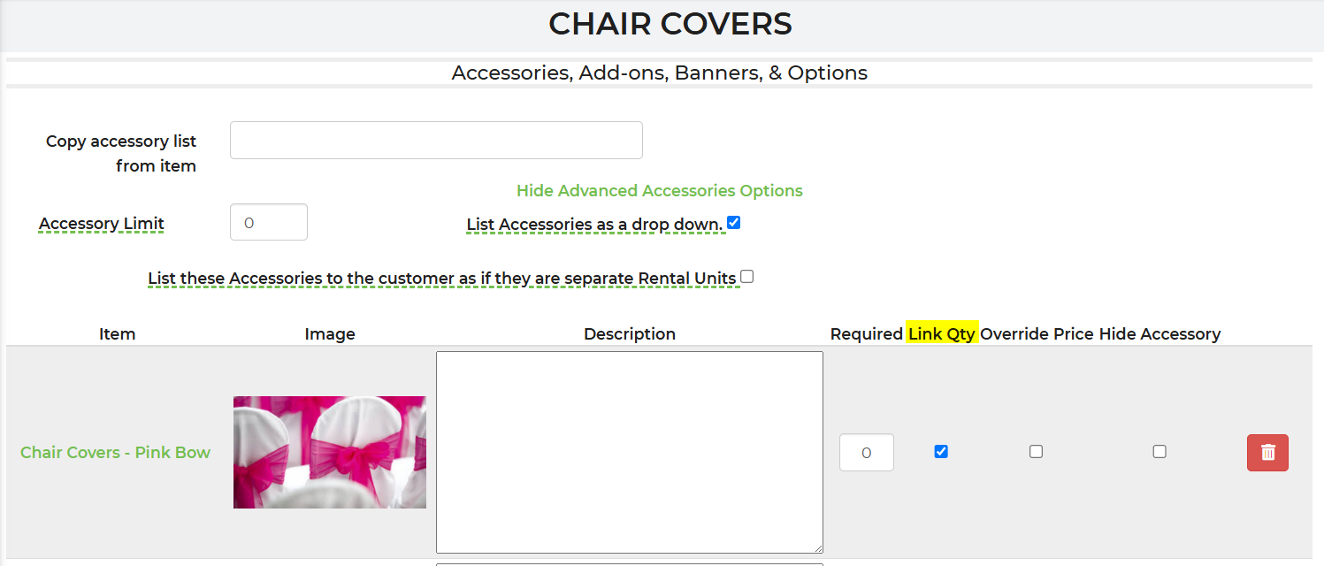The height and width of the screenshot is (566, 1324).
Task: Click the pink bow chair cover image
Action: [330, 452]
